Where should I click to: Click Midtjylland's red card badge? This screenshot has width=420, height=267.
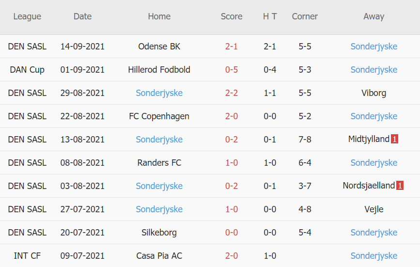click(x=394, y=140)
